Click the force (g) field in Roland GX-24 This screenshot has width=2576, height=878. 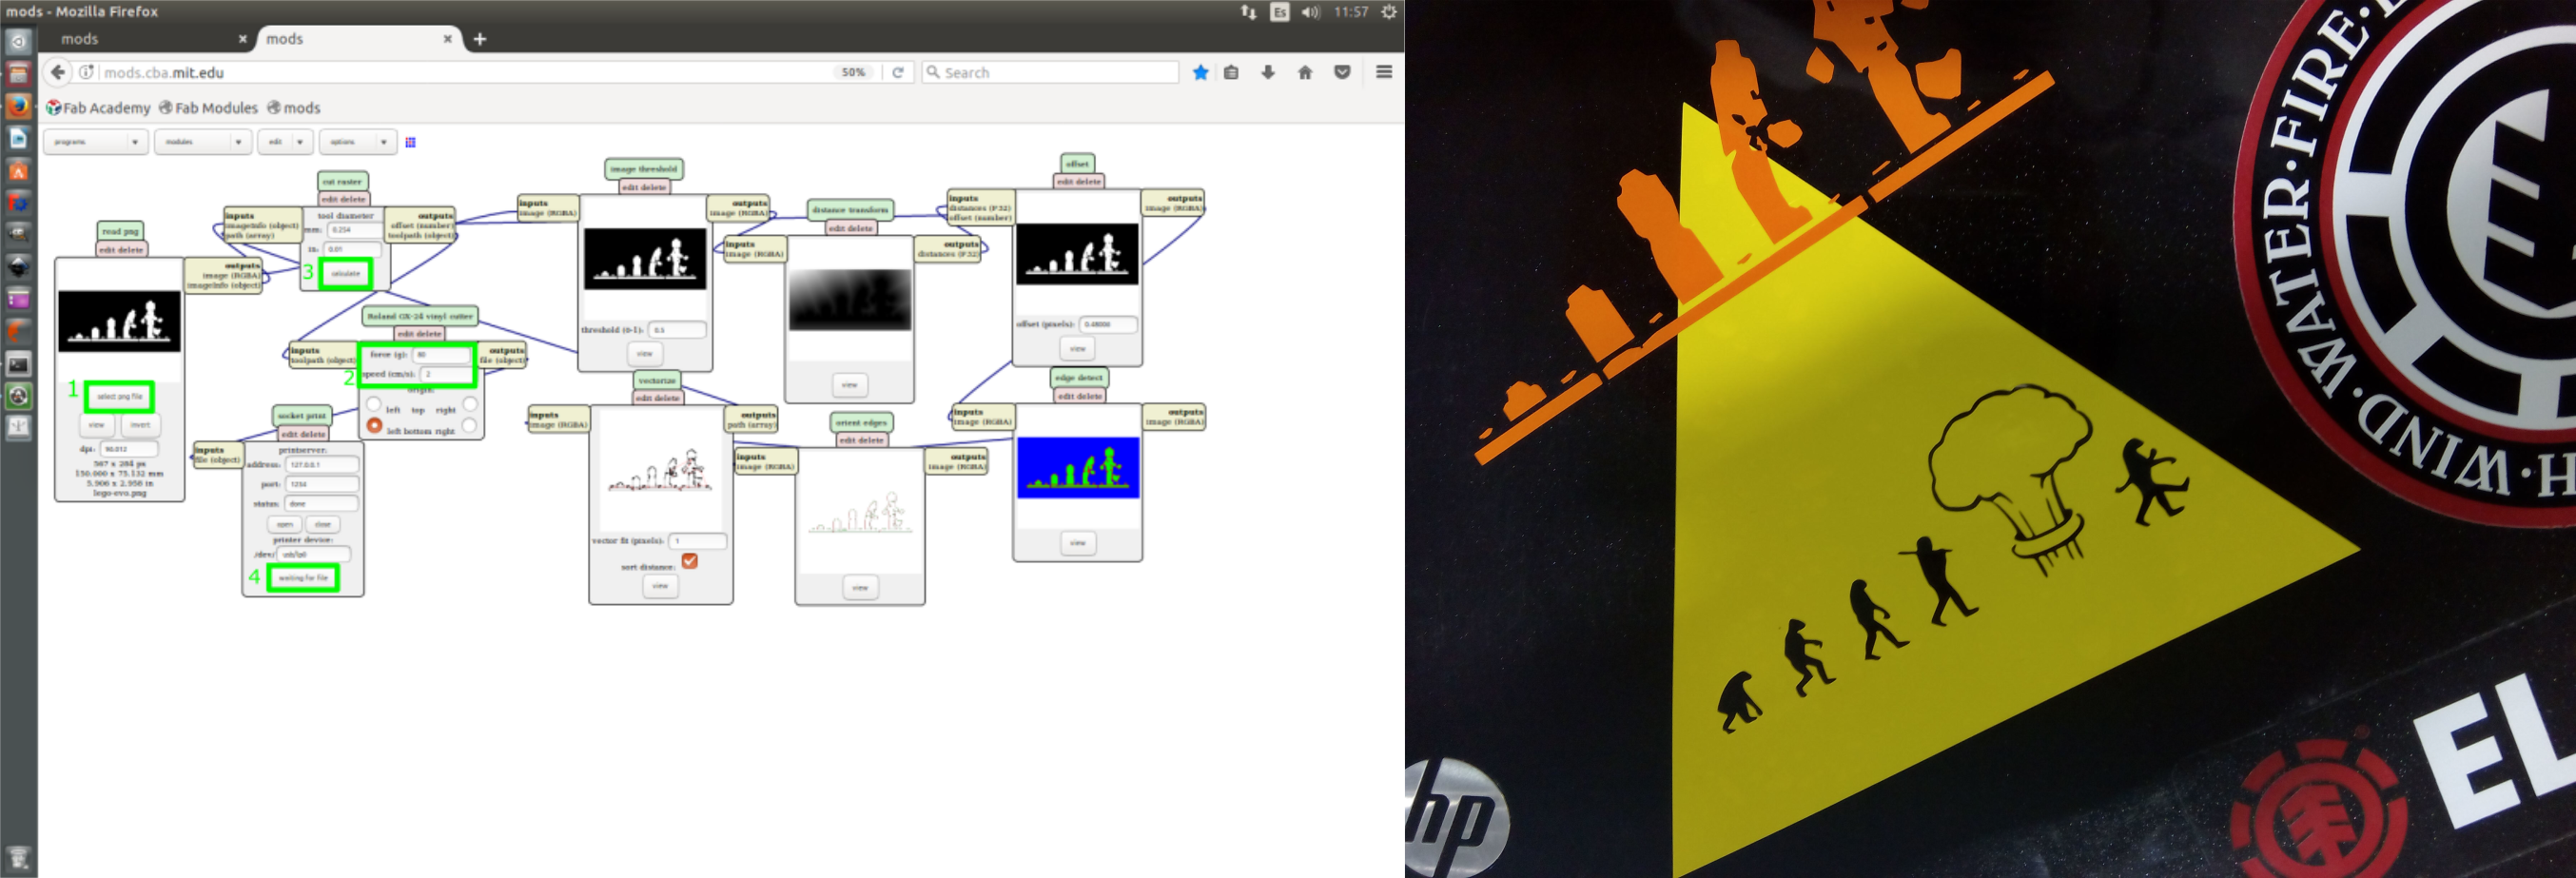441,355
